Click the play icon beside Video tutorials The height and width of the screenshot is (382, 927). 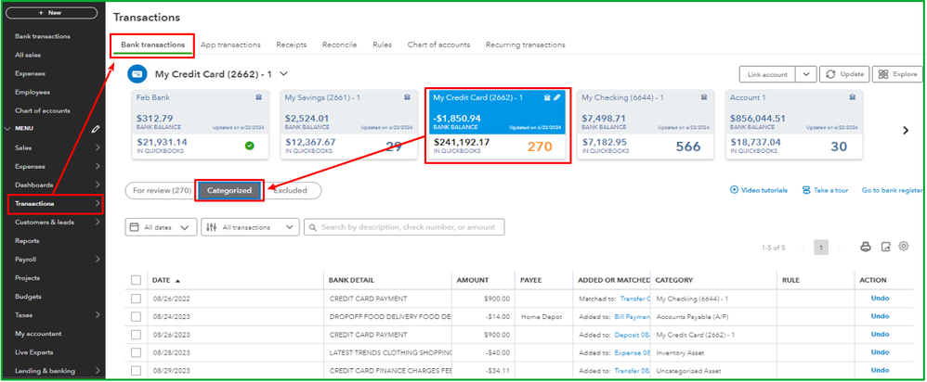tap(735, 190)
